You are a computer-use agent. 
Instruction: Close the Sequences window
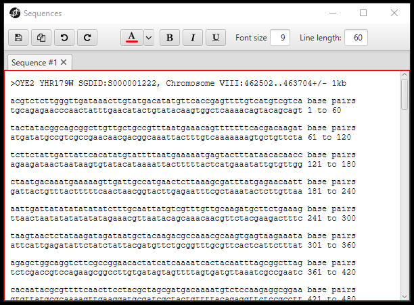point(394,13)
